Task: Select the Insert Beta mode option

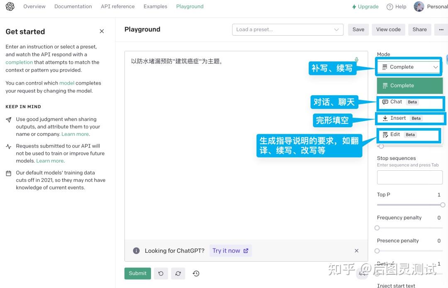Action: pos(410,118)
